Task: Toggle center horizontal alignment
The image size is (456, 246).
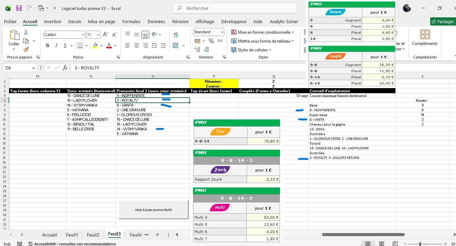Action: point(137,45)
